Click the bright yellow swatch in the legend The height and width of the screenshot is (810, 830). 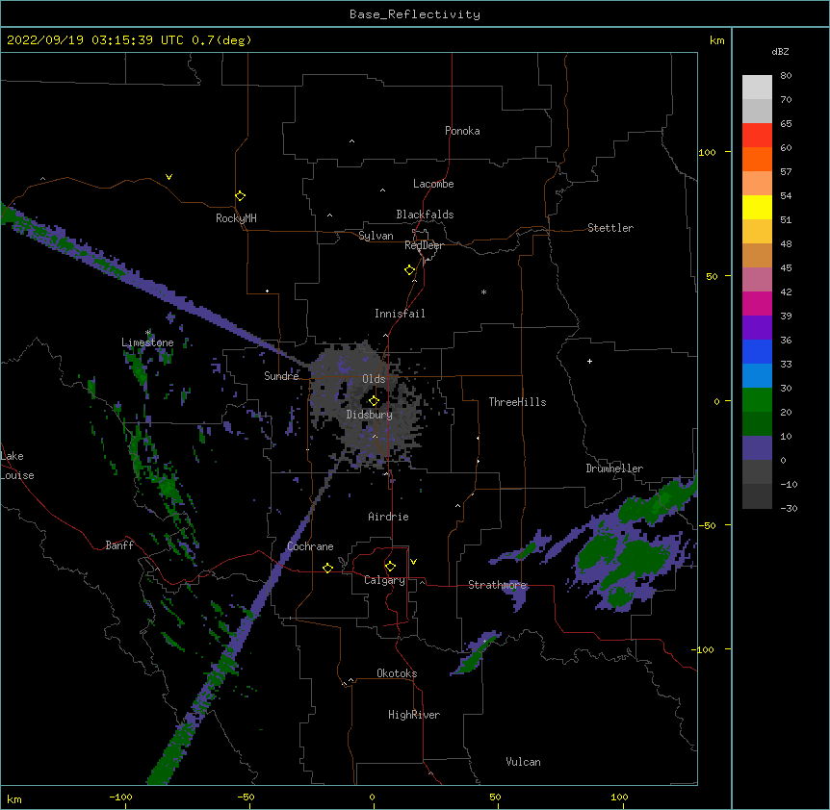point(757,207)
